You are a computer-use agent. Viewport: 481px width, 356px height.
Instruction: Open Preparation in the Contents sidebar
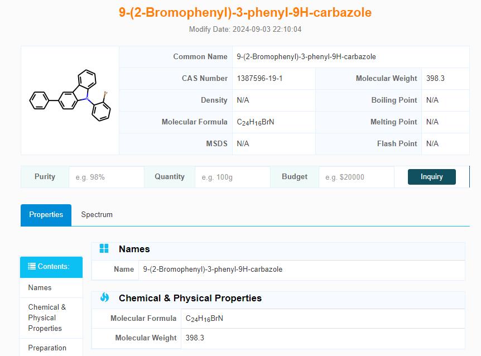tap(47, 348)
